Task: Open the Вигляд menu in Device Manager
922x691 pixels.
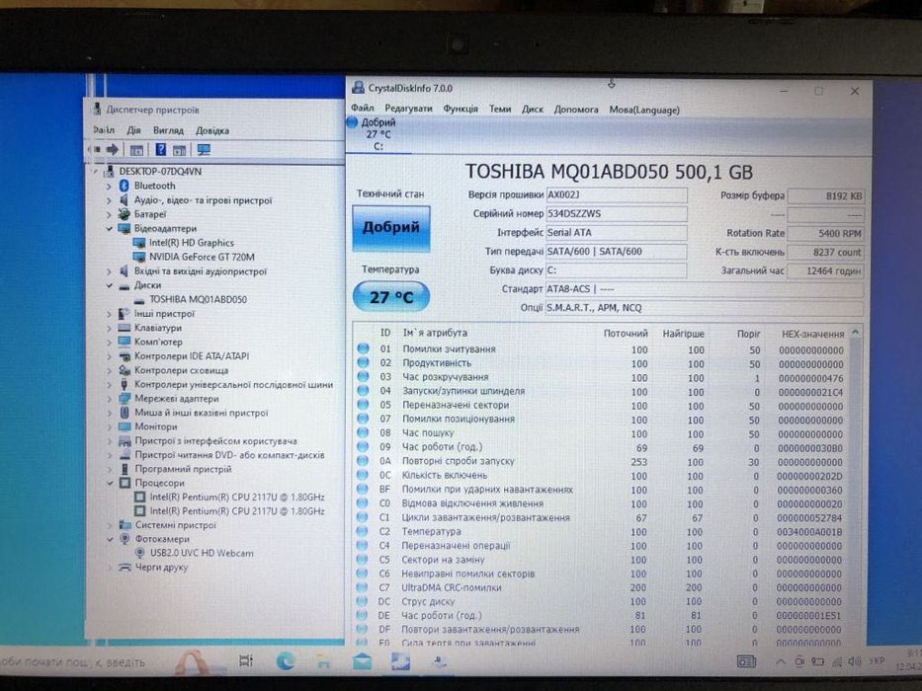Action: click(x=168, y=130)
